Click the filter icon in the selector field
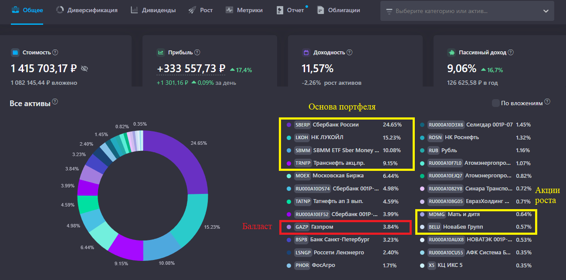The height and width of the screenshot is (280, 566). [x=390, y=11]
